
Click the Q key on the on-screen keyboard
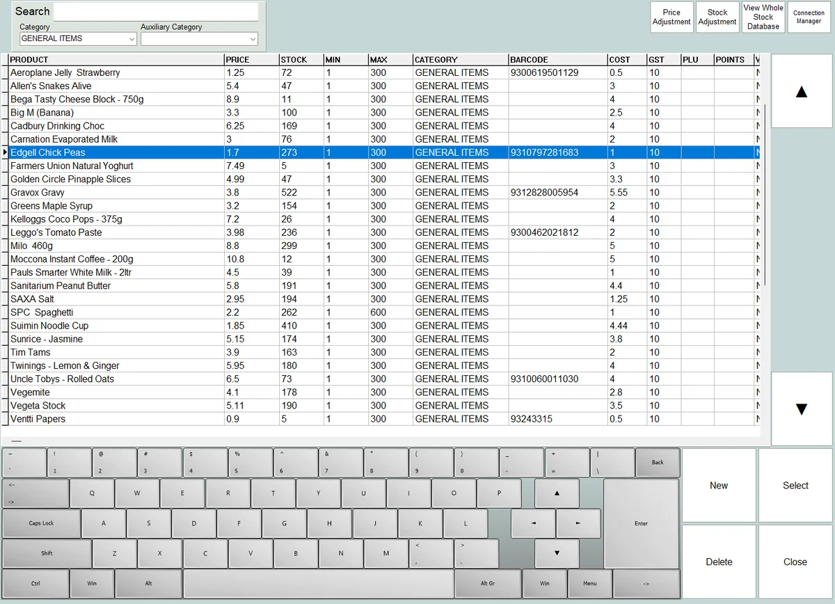click(92, 493)
